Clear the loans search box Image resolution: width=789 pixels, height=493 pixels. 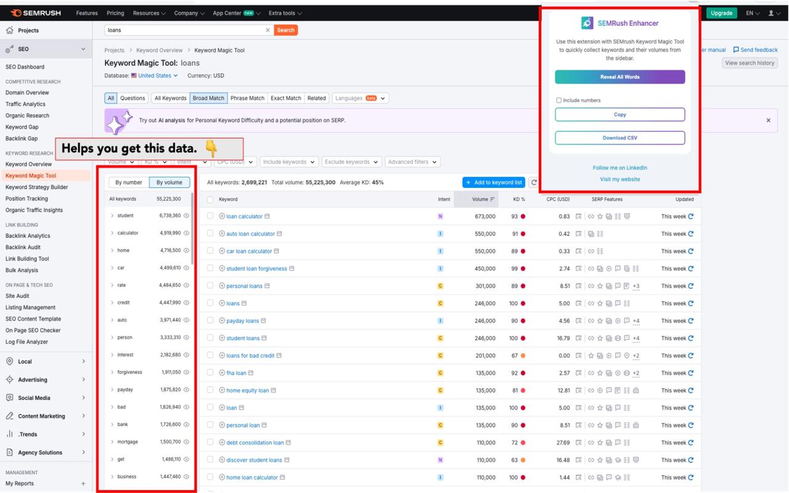point(268,30)
